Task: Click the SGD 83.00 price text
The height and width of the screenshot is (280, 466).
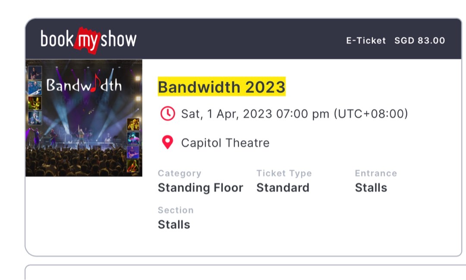Action: point(419,41)
